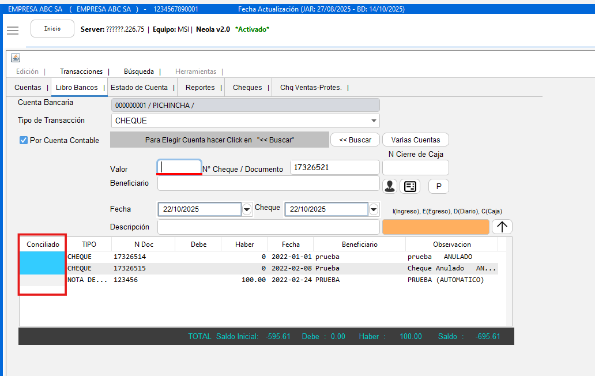
Task: Expand the Tipo de Transacción dropdown
Action: tap(374, 121)
